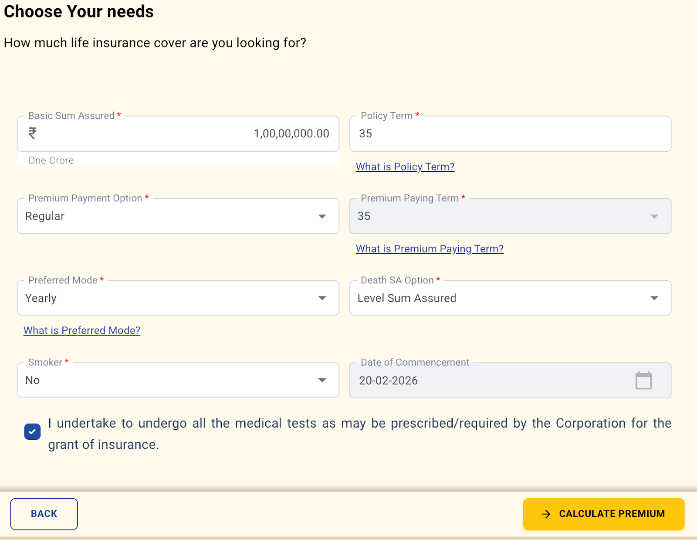This screenshot has width=697, height=540.
Task: Open the Premium Payment Option dropdown
Action: click(322, 216)
